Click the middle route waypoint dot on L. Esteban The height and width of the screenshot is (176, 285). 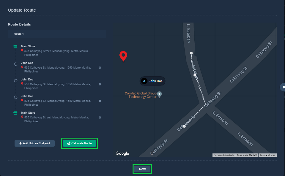click(195, 75)
